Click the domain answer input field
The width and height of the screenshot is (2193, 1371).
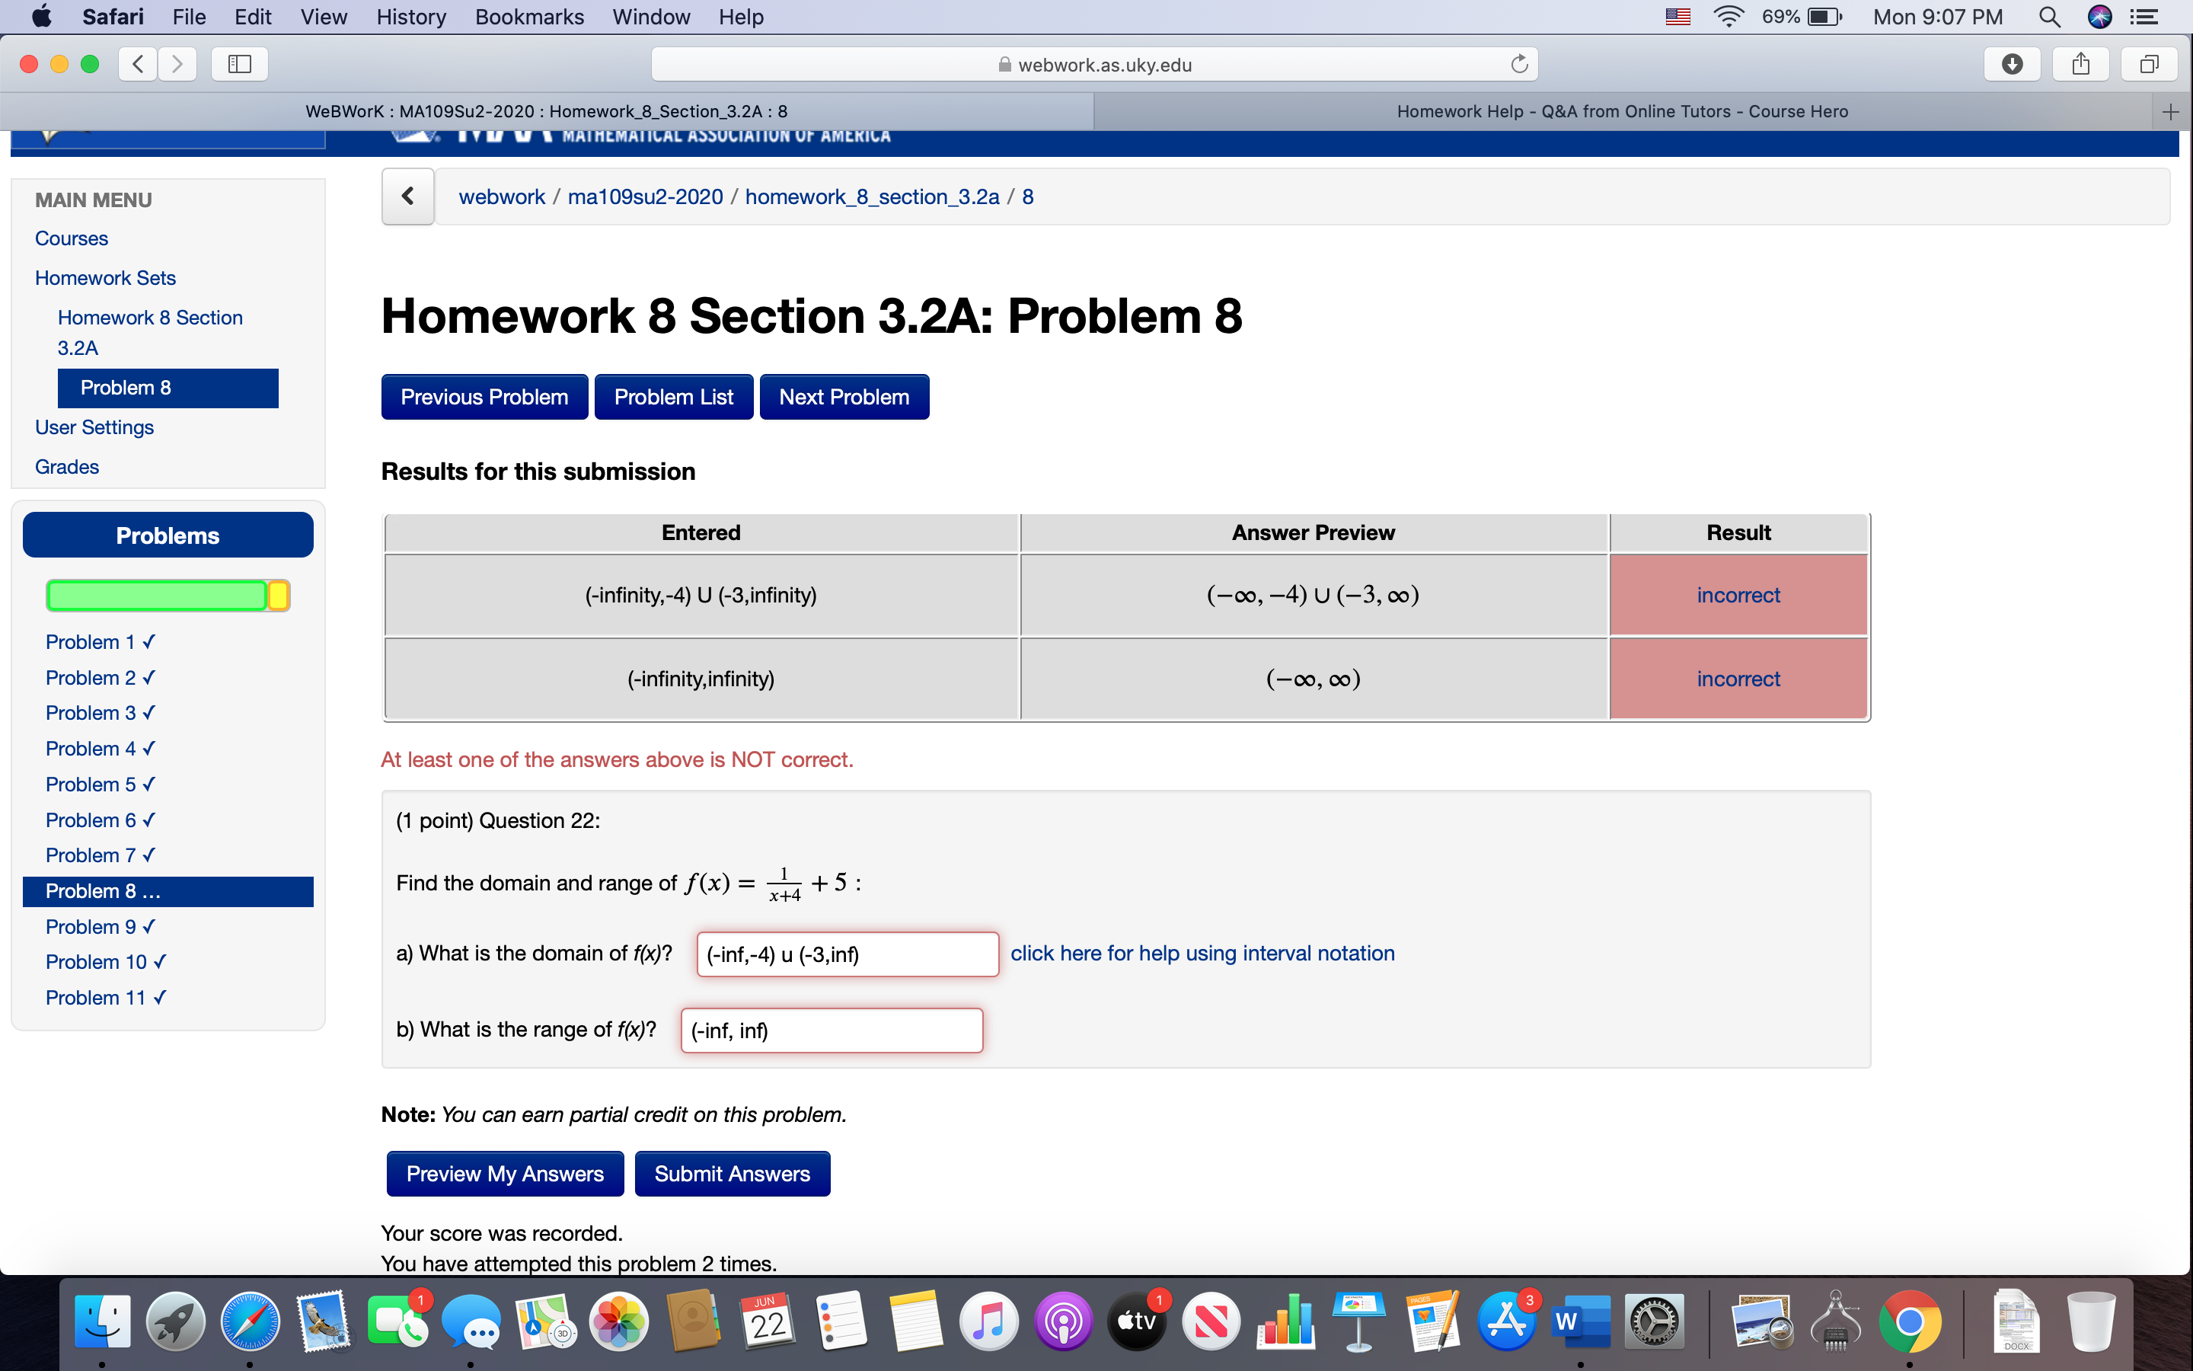(848, 954)
